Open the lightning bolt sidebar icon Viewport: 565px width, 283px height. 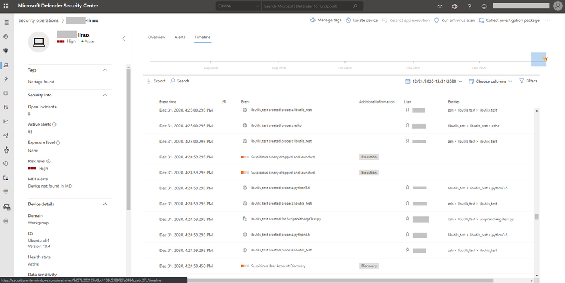point(6,79)
